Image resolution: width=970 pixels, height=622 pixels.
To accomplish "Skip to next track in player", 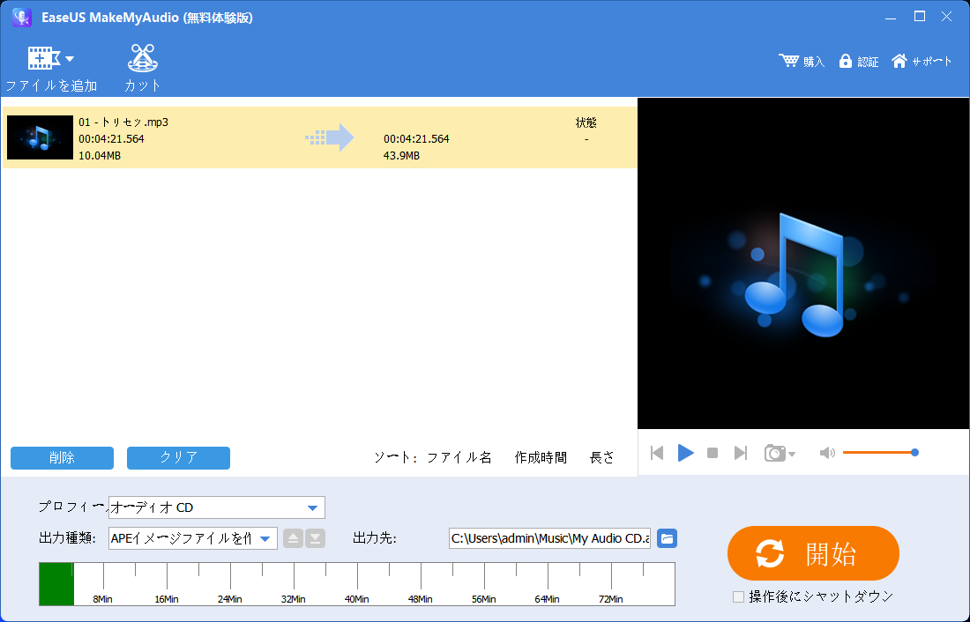I will coord(741,453).
